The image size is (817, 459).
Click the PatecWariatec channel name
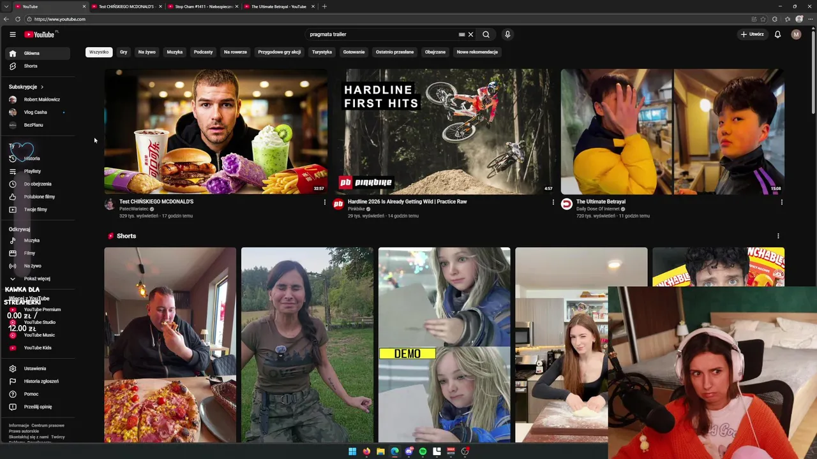tap(134, 209)
